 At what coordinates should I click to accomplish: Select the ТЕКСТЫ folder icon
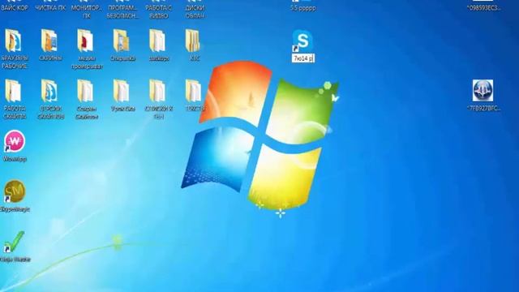pos(193,91)
